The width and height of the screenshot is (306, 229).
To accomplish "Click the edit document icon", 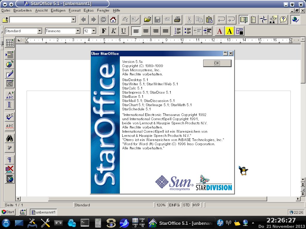I will pos(135,19).
